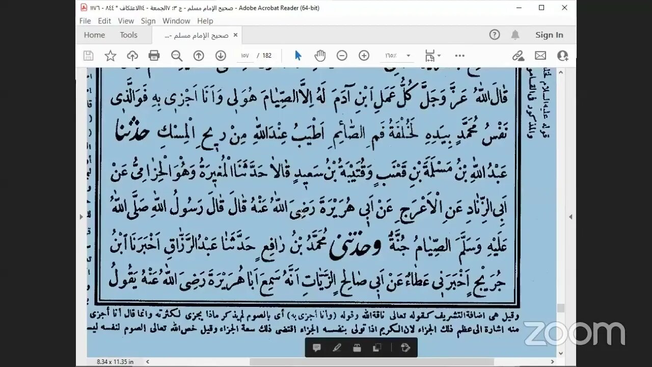Screen dimensions: 652x367
Task: Select the crop/copy area tool in floating toolbar
Action: click(377, 348)
